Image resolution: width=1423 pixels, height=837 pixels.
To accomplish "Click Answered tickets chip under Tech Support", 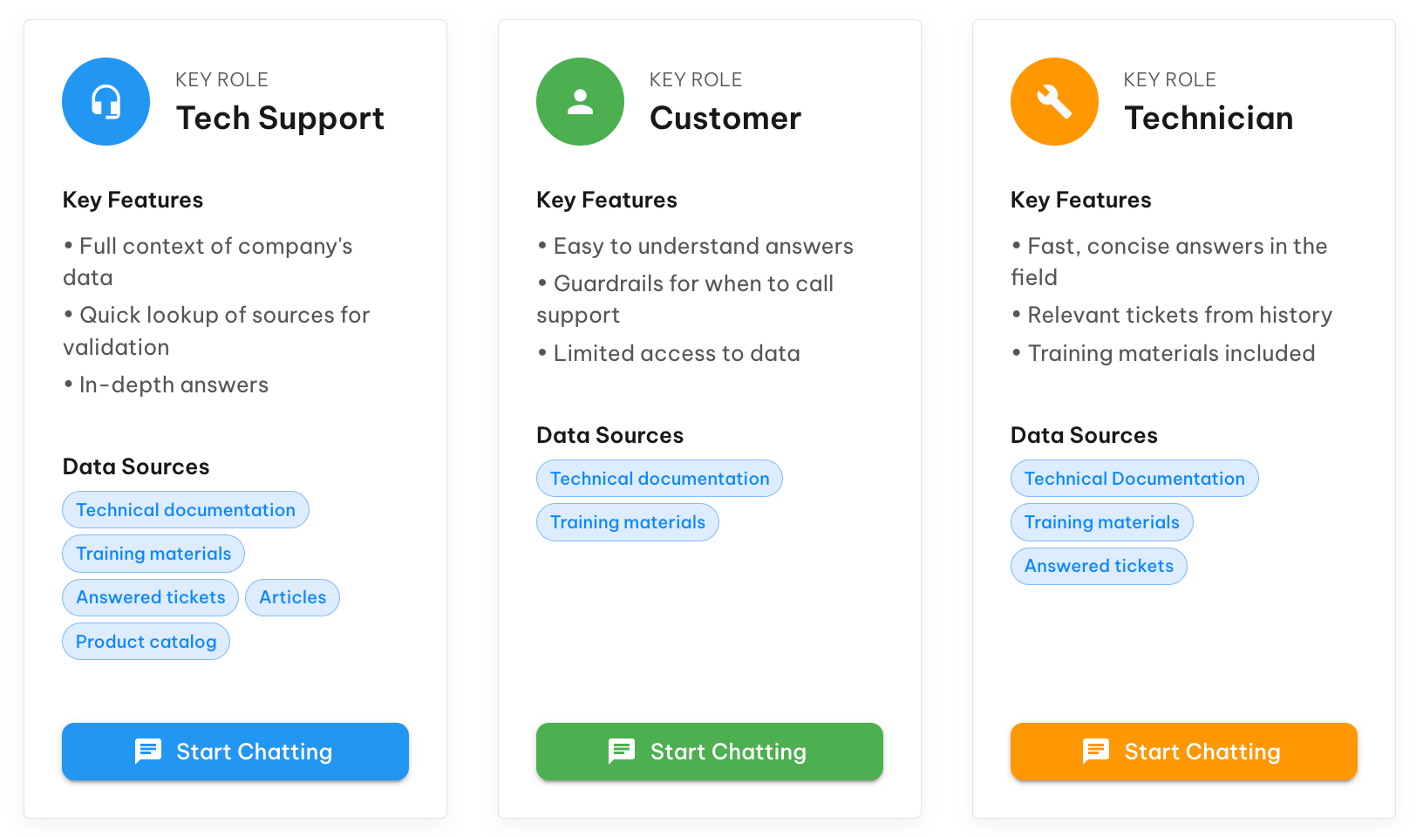I will (150, 597).
